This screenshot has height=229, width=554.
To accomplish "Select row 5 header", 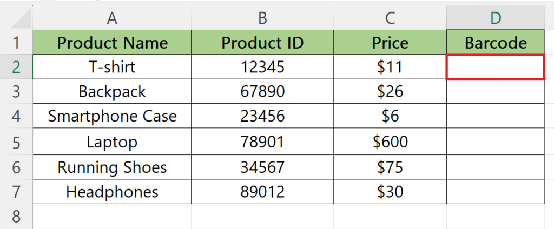I will click(x=16, y=142).
